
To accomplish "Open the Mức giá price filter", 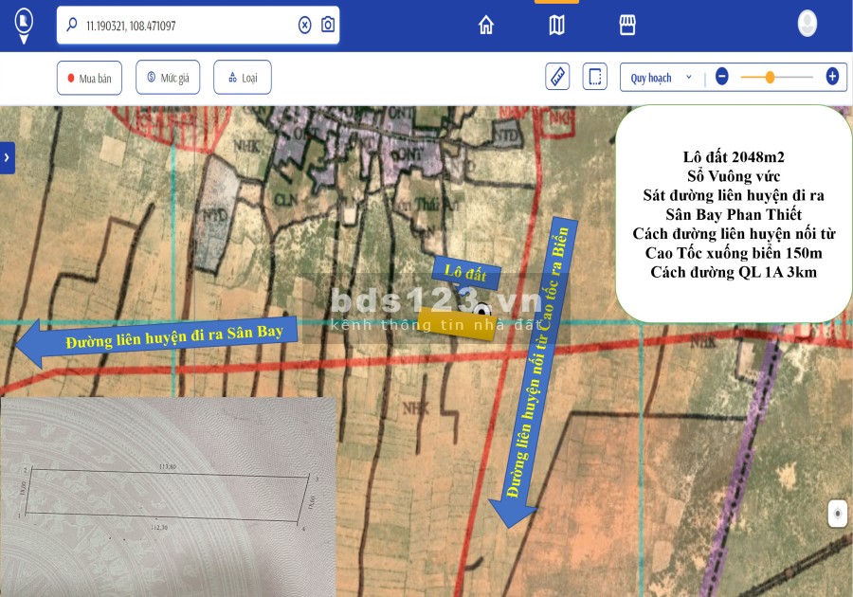I will point(168,77).
